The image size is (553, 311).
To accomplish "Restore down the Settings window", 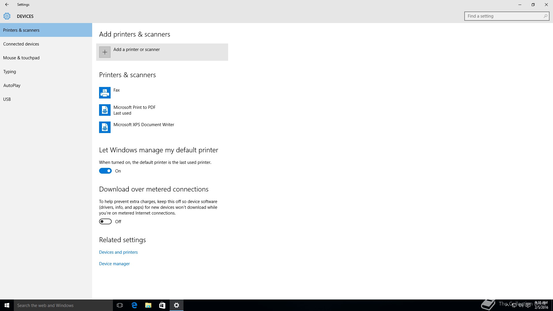I will [x=533, y=5].
